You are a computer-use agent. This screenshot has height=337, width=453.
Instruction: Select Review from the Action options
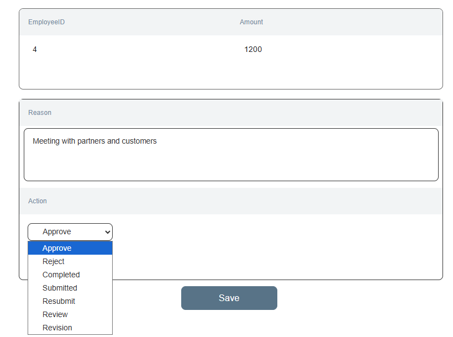pos(55,314)
